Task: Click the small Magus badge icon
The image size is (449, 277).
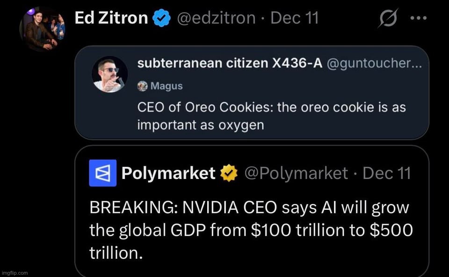Action: pos(143,86)
